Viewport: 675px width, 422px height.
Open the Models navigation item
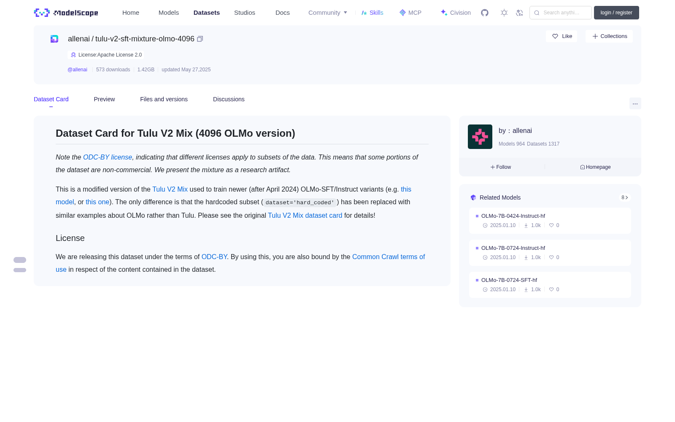coord(169,13)
